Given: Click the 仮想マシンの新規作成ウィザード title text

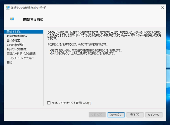Looking at the screenshot, I should pos(28,8).
